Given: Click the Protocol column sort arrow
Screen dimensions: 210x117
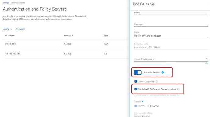Looking at the screenshot, I should click(x=72, y=36).
